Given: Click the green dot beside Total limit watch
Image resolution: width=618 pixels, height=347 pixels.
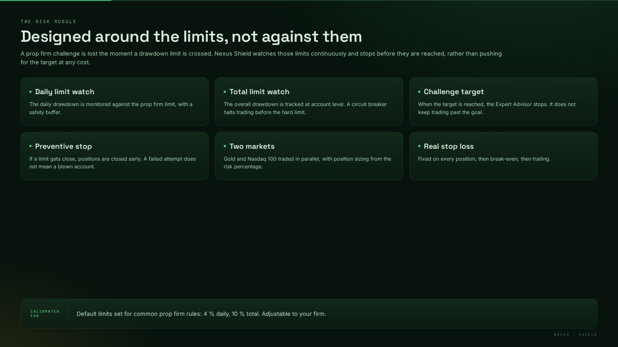Looking at the screenshot, I should (225, 92).
